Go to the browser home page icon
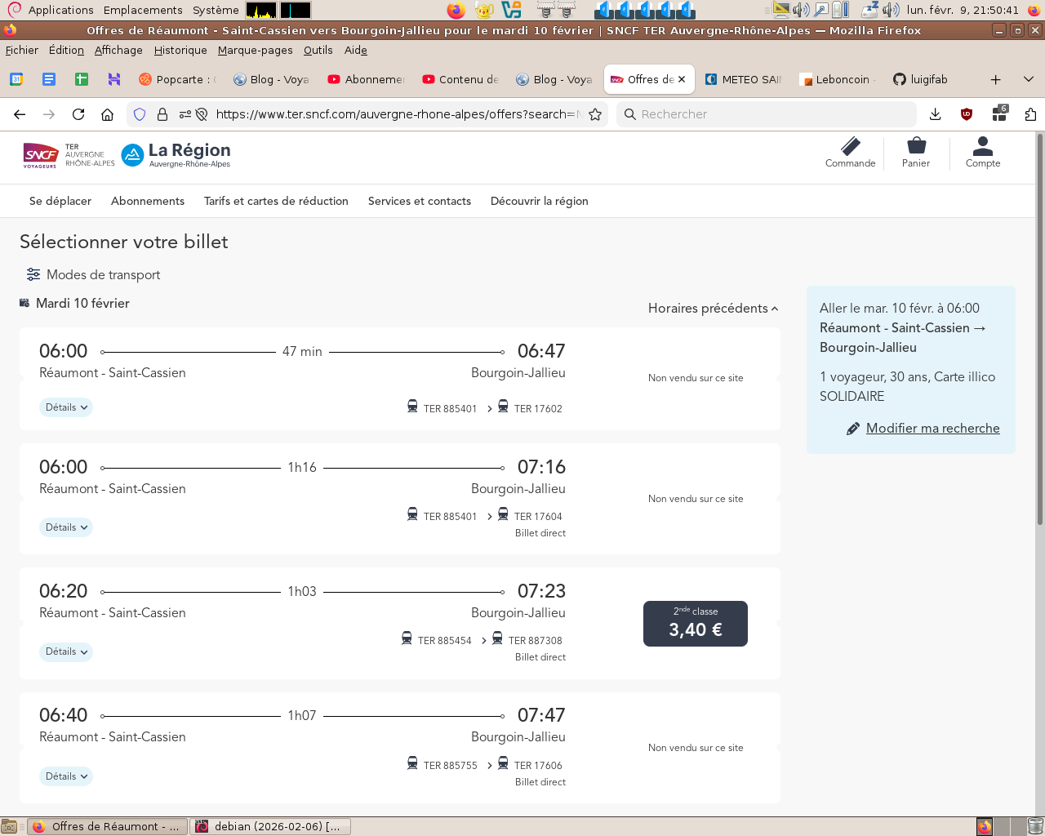This screenshot has width=1045, height=836. click(107, 114)
